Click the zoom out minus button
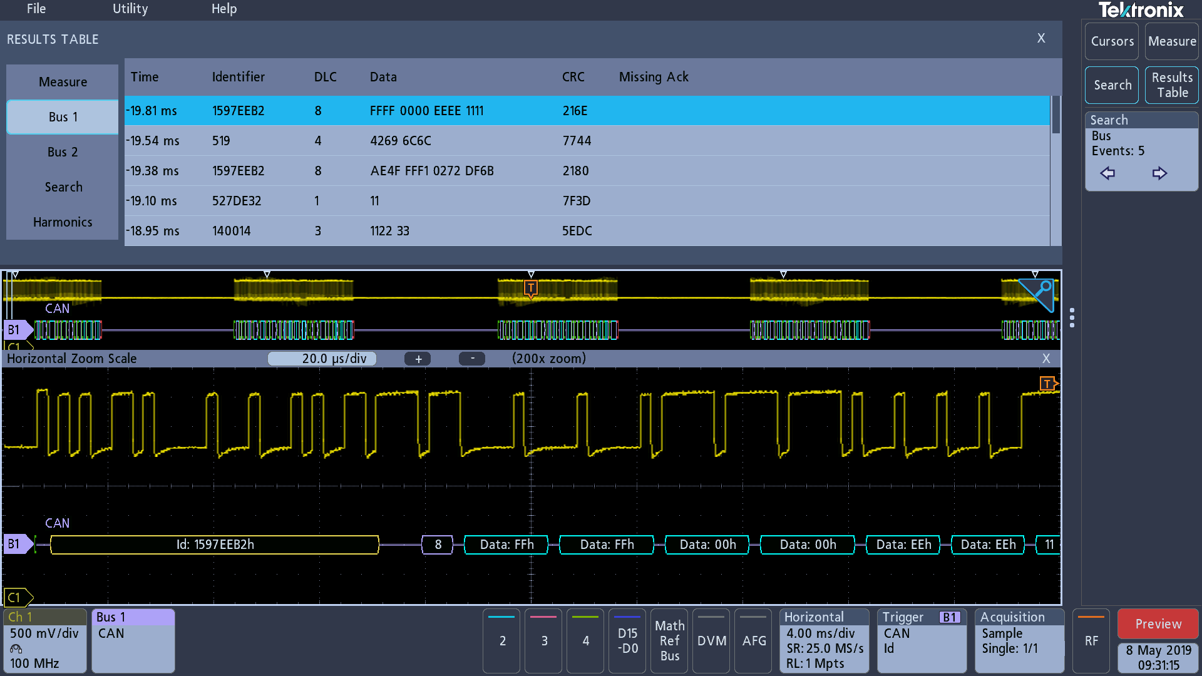1202x676 pixels. click(472, 359)
